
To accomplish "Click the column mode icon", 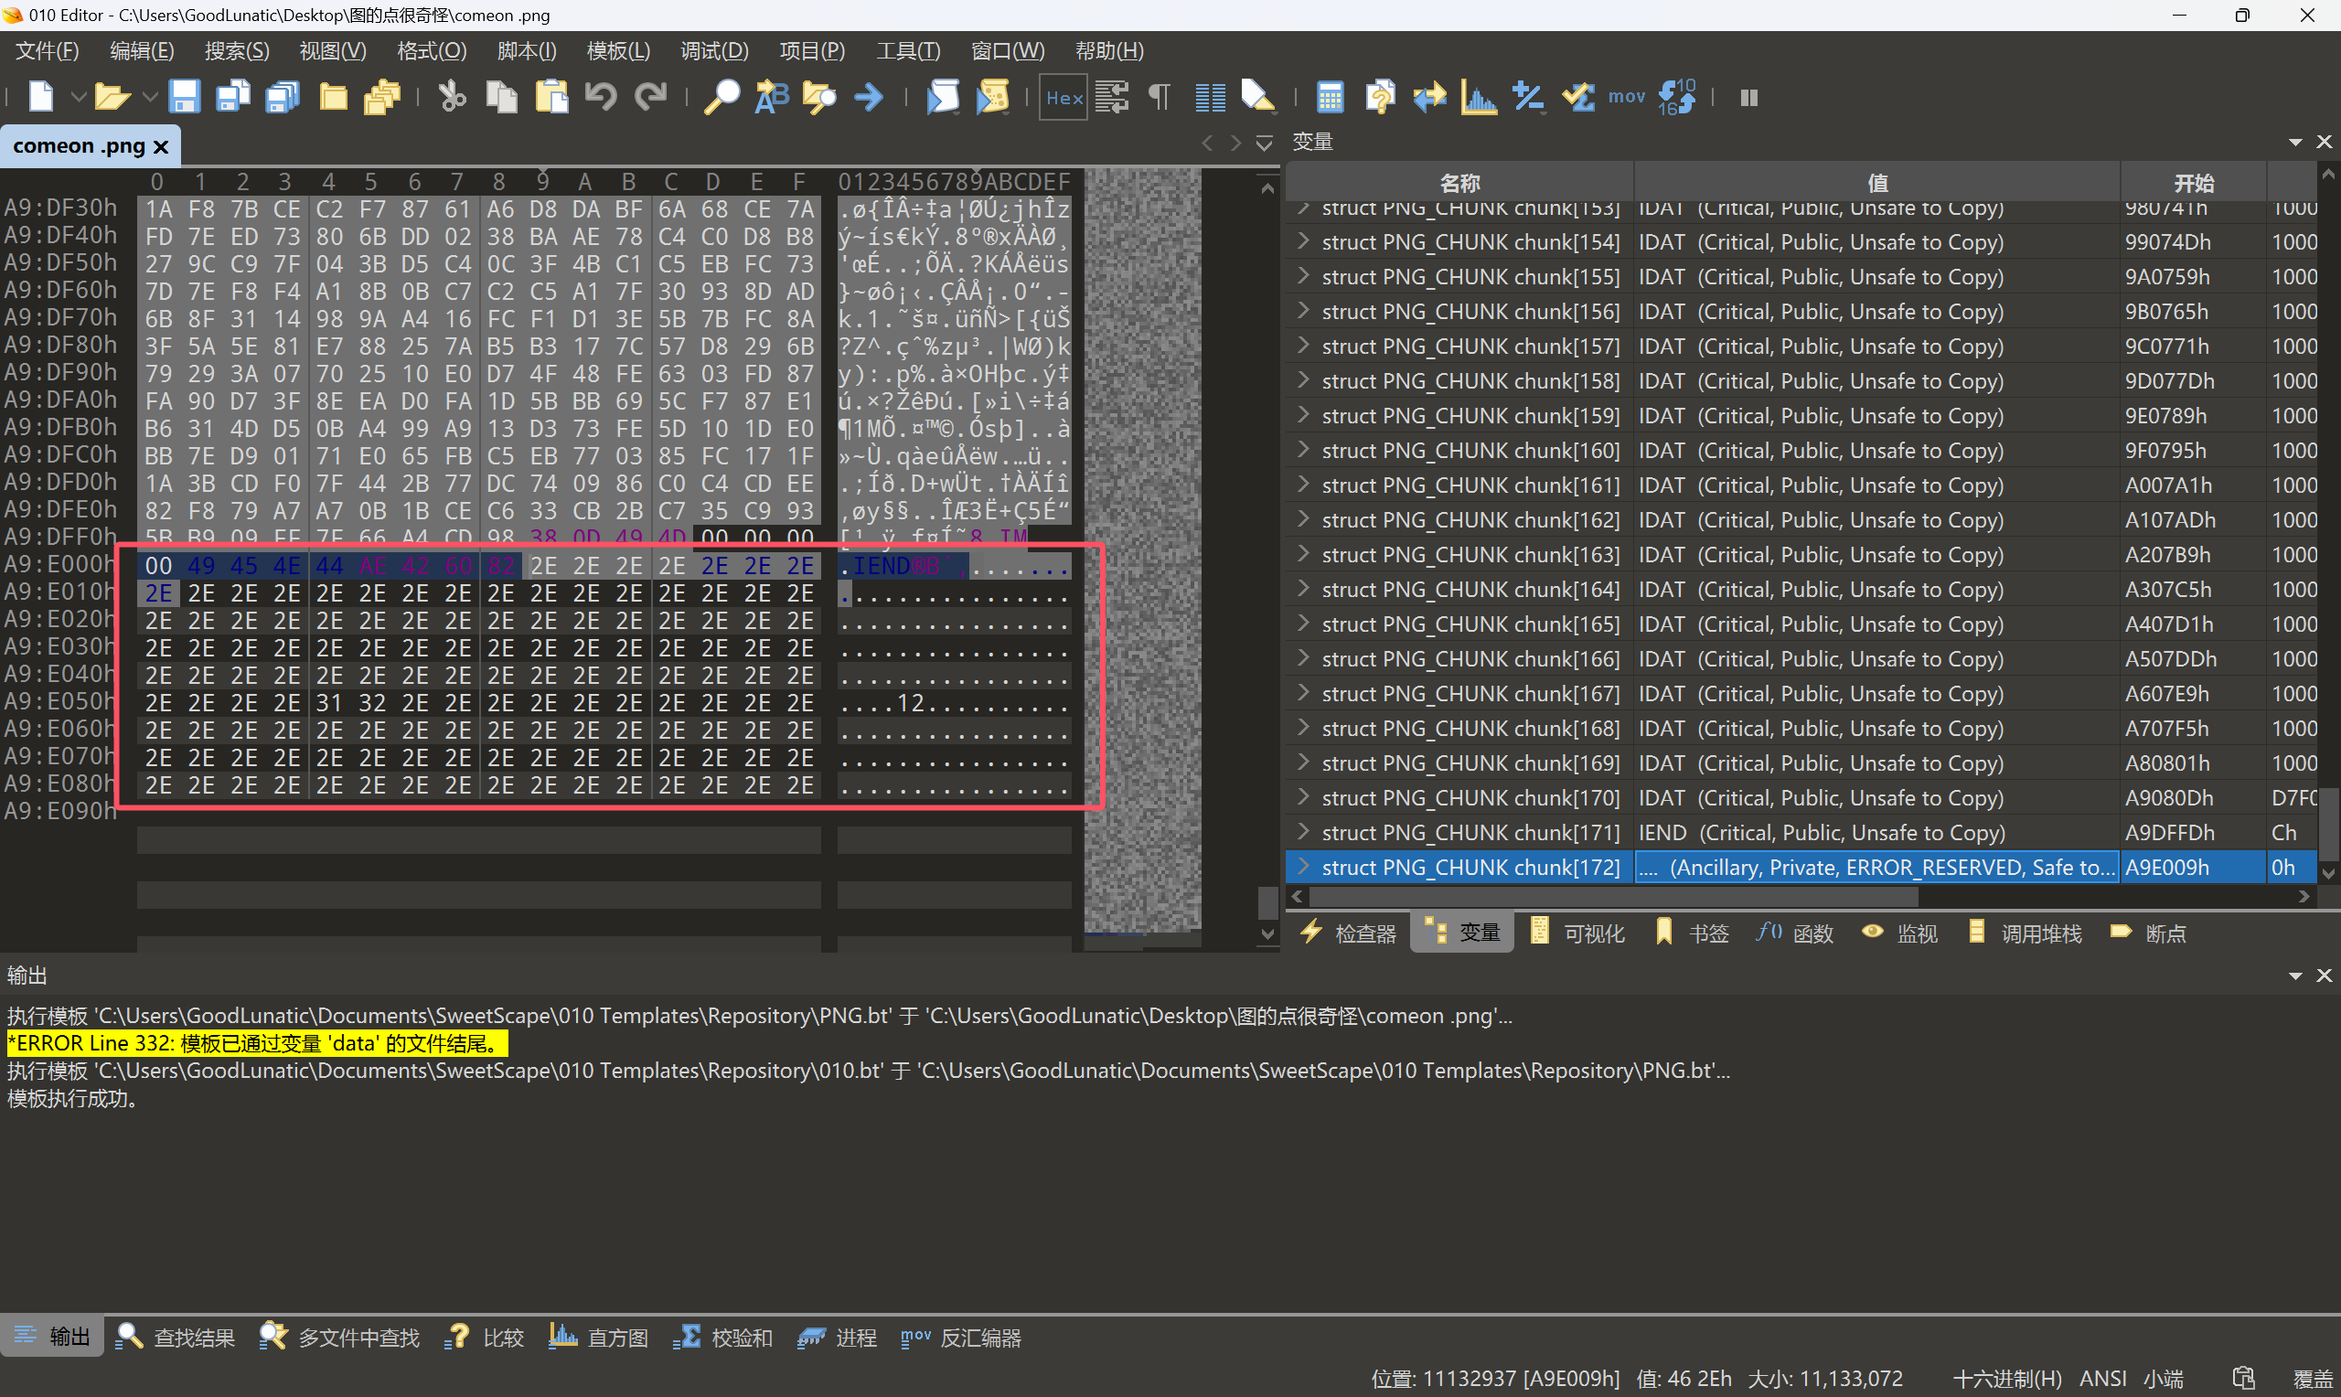I will (1210, 97).
